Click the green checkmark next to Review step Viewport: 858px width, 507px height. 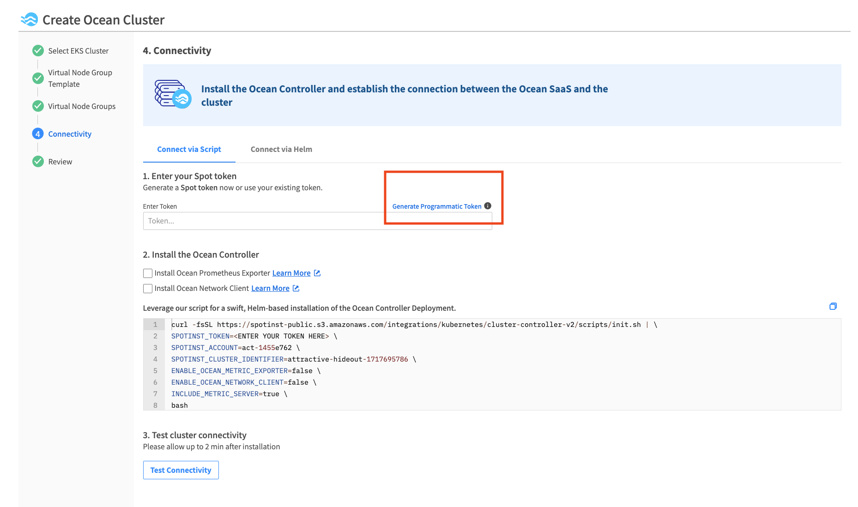(x=38, y=161)
